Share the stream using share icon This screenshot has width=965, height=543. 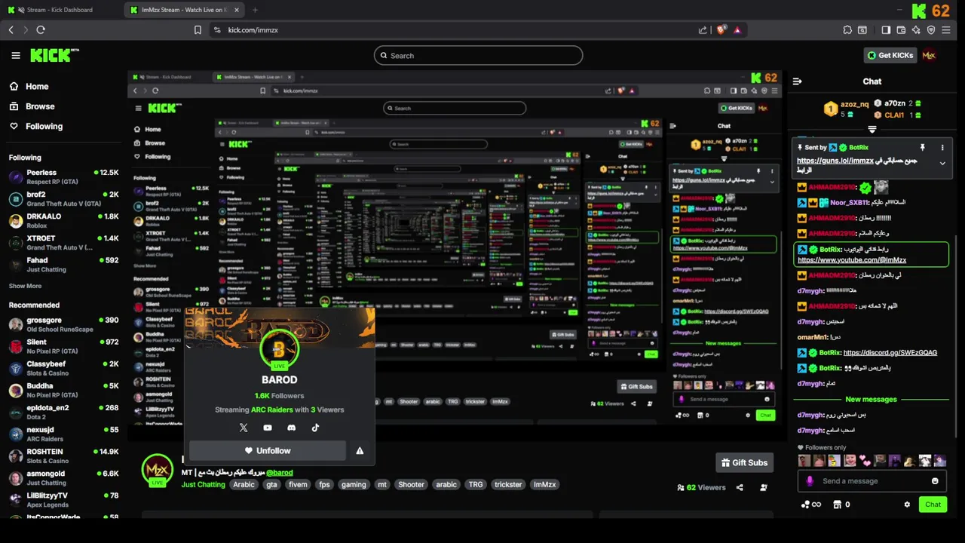740,488
